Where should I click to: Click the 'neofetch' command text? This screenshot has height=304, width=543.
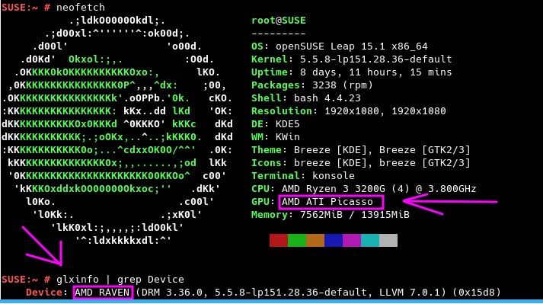coord(81,8)
